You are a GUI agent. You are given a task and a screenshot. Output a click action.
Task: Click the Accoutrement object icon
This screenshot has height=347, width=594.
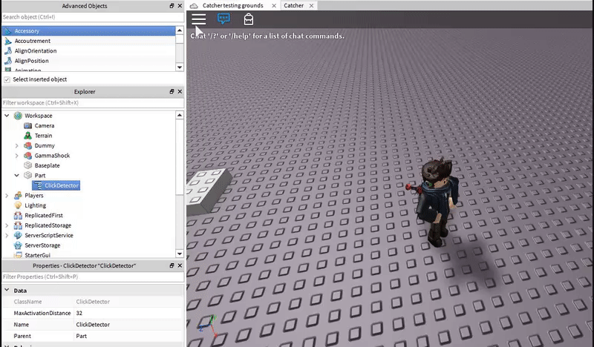click(8, 41)
